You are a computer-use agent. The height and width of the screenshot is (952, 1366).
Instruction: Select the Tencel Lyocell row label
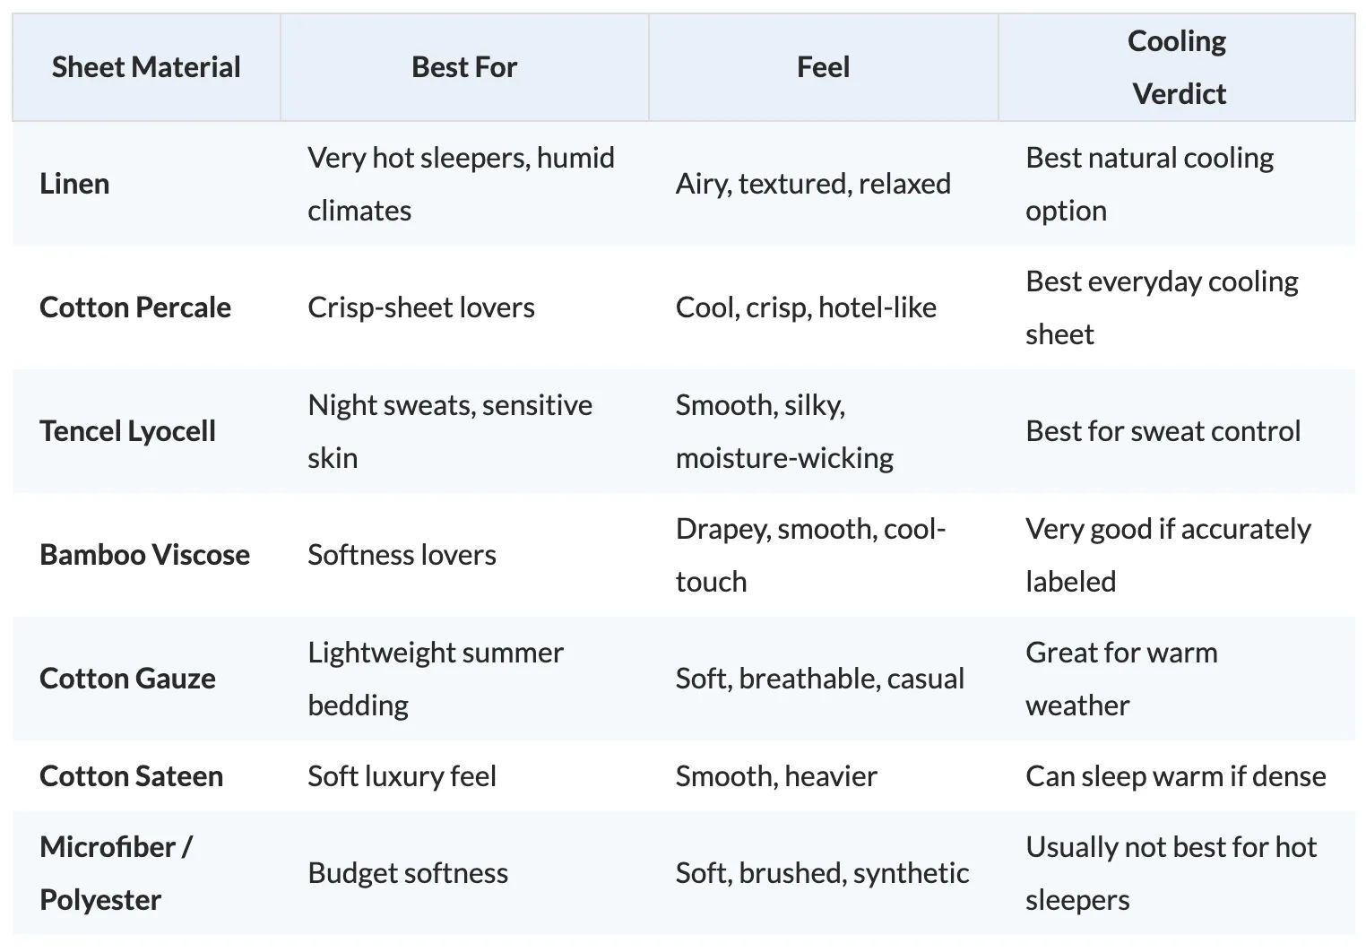[x=127, y=431]
